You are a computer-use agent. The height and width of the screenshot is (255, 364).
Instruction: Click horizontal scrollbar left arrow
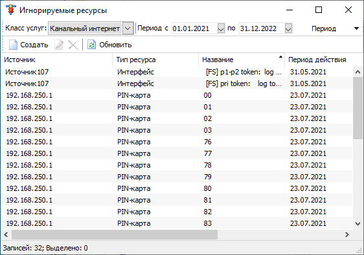click(x=6, y=234)
